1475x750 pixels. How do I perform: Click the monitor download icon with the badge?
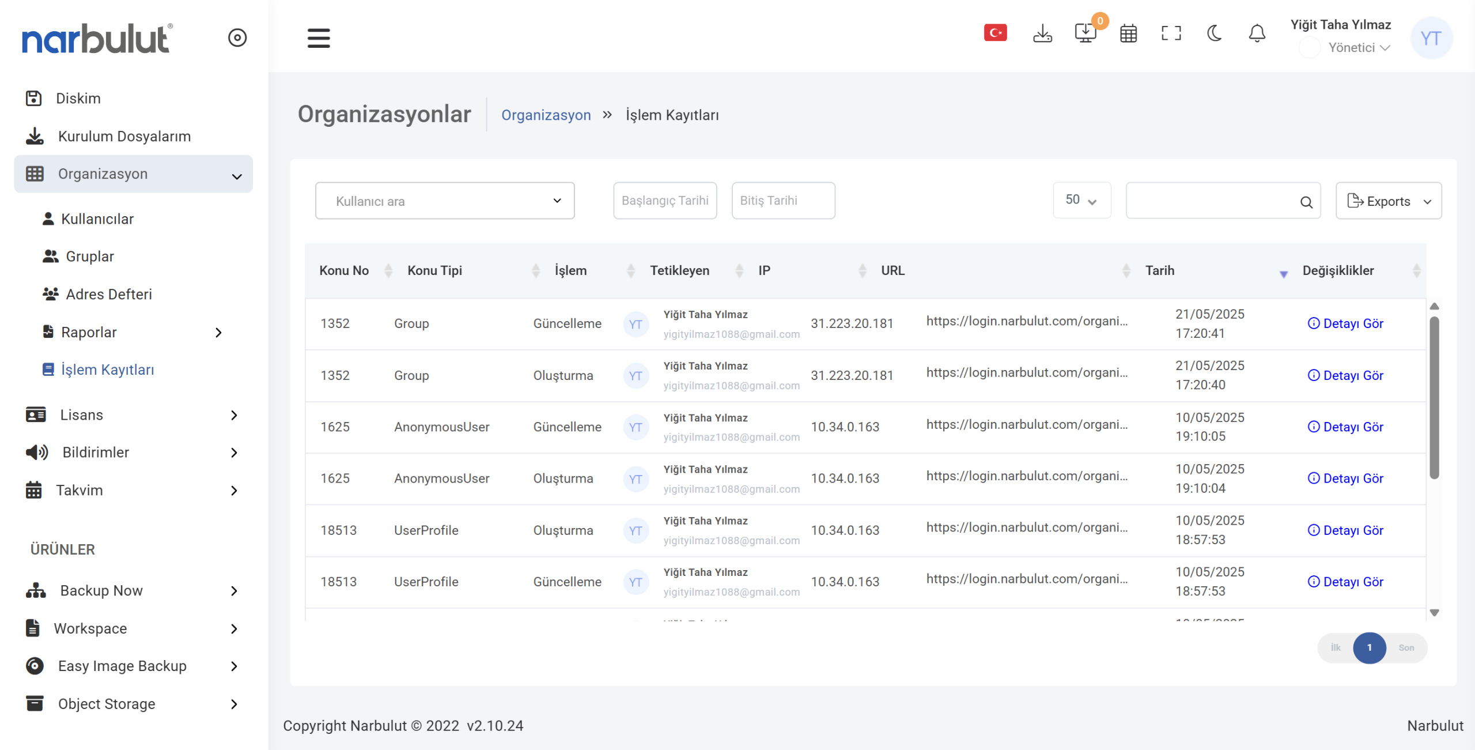1086,33
